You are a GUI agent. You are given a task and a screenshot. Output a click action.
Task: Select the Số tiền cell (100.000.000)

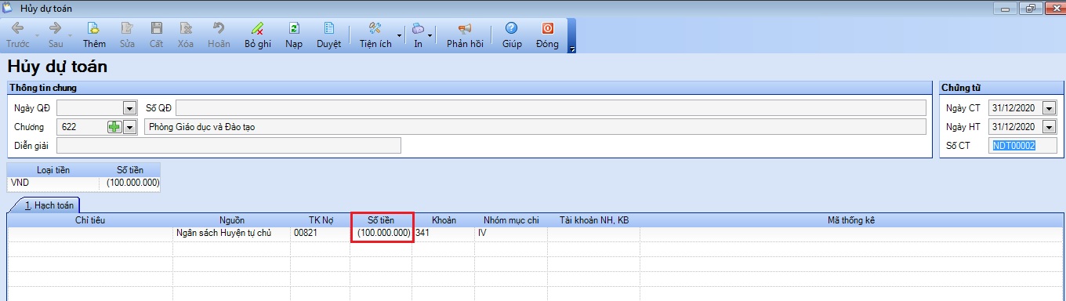[x=382, y=233]
